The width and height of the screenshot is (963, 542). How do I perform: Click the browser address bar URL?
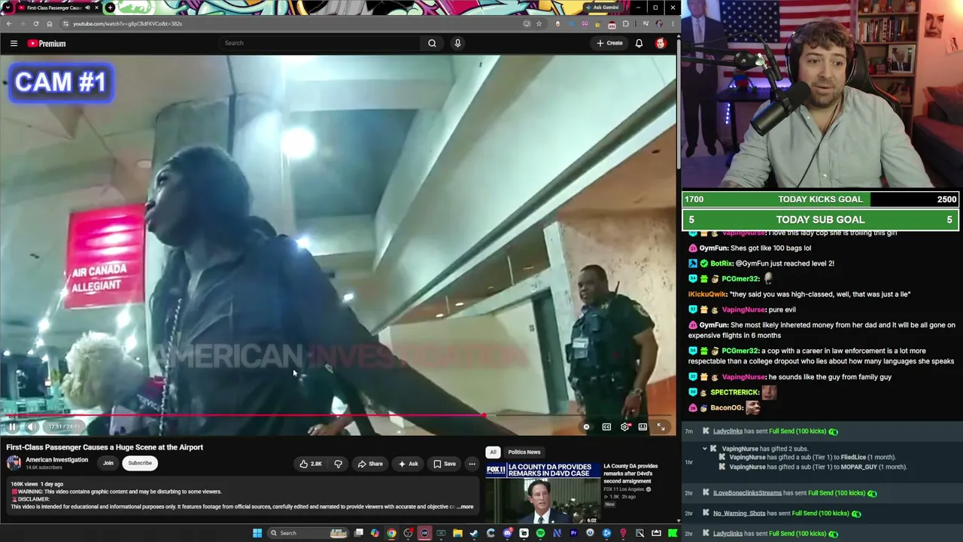pos(127,23)
